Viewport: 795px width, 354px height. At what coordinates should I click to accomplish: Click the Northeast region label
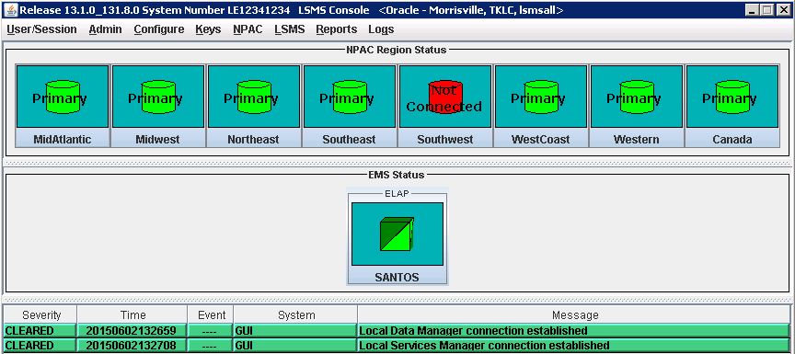(x=253, y=139)
